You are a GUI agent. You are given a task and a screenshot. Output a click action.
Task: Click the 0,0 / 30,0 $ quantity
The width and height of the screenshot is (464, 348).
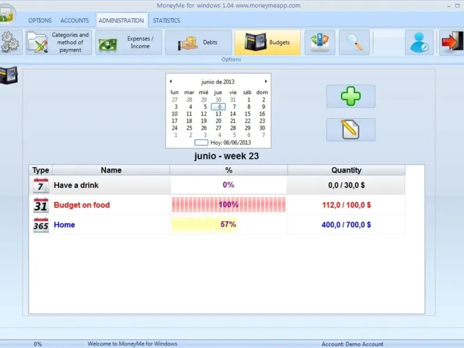point(346,185)
